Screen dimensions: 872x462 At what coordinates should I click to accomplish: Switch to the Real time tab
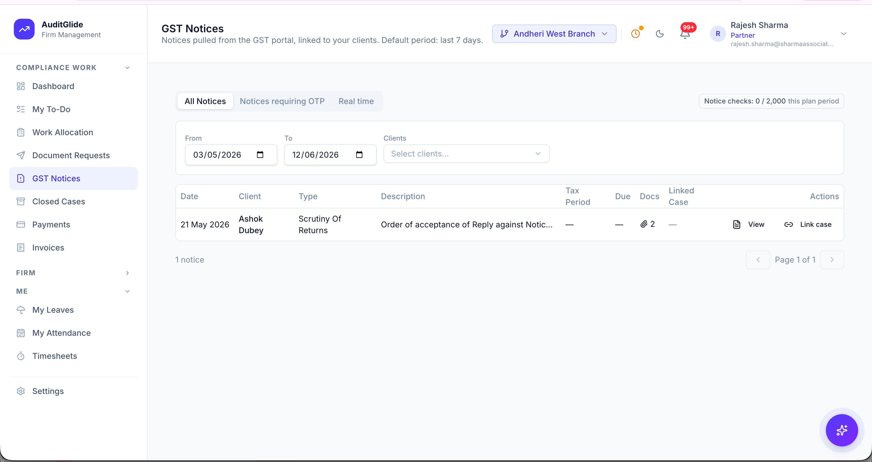point(356,101)
